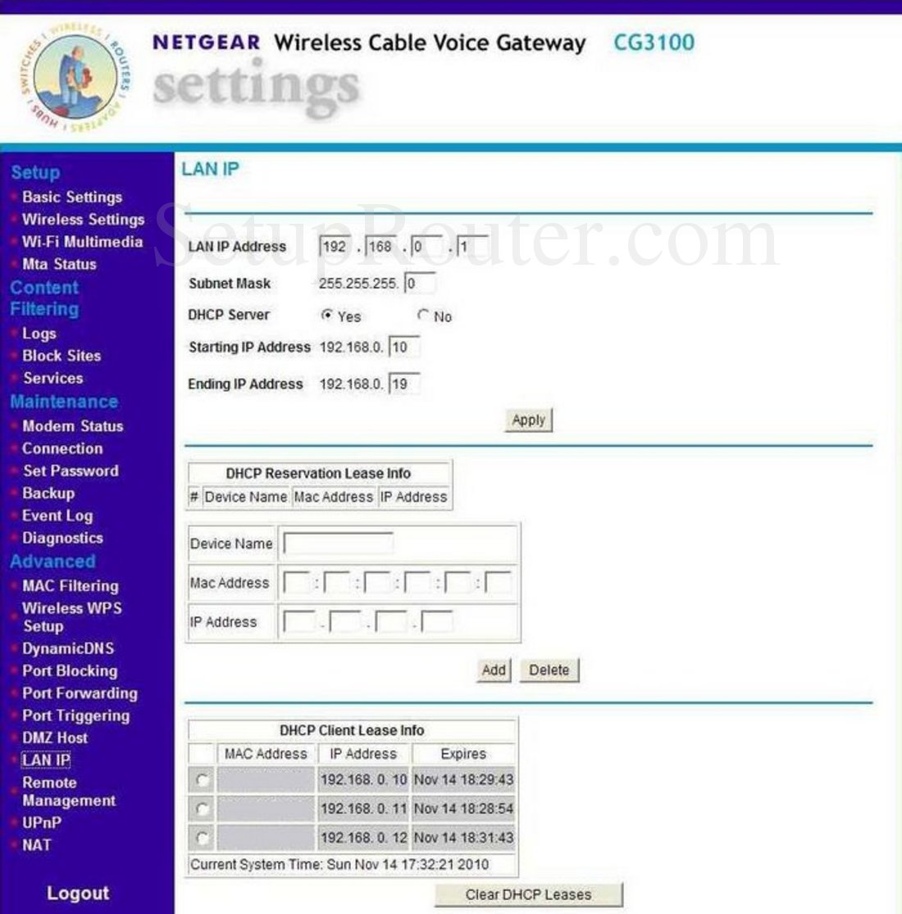Viewport: 902px width, 914px height.
Task: Open Wireless Settings page
Action: point(84,219)
